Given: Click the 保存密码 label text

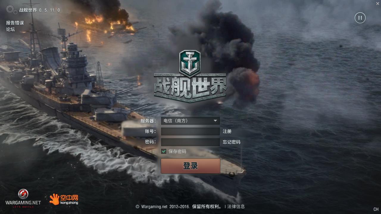Looking at the screenshot, I should point(177,151).
